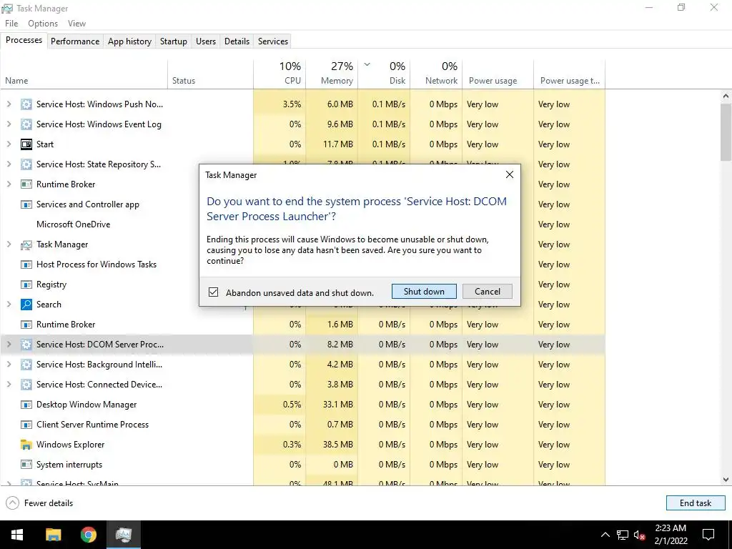Switch to the Performance tab
The image size is (732, 549).
(x=75, y=41)
